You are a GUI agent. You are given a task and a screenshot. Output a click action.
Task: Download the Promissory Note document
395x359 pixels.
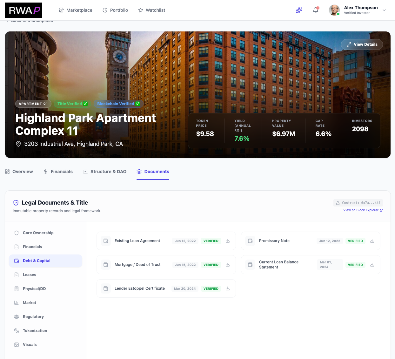click(372, 241)
